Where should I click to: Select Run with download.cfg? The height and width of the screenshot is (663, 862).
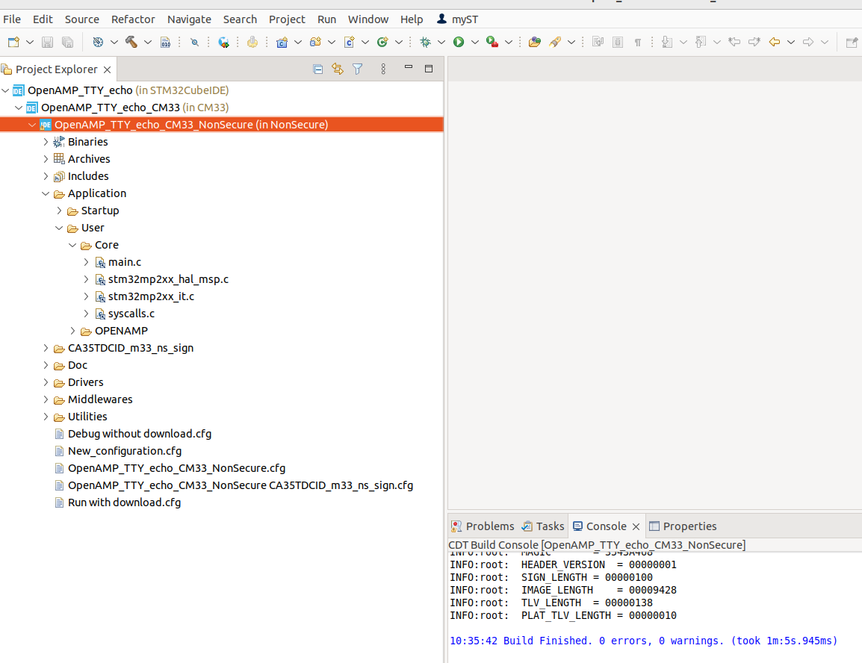(x=124, y=502)
